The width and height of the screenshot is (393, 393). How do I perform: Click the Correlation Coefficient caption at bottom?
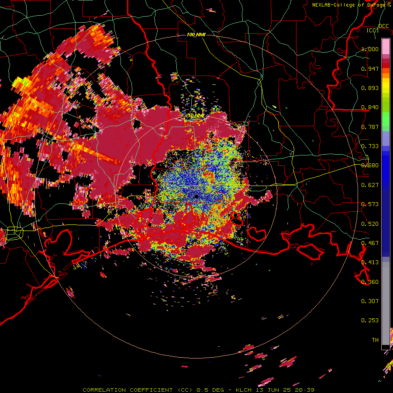point(198,390)
